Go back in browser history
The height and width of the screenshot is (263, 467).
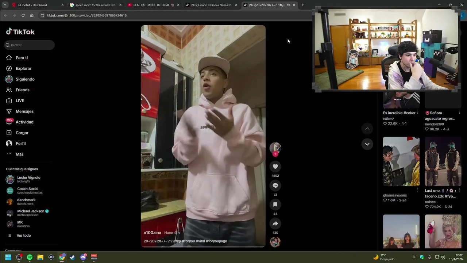[5, 15]
